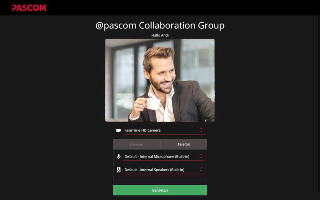
Task: Click the video camera icon
Action: point(118,130)
